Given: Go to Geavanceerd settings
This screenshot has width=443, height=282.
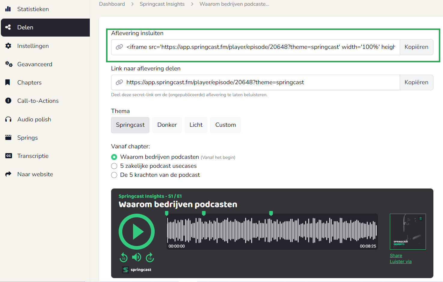Looking at the screenshot, I should point(35,64).
